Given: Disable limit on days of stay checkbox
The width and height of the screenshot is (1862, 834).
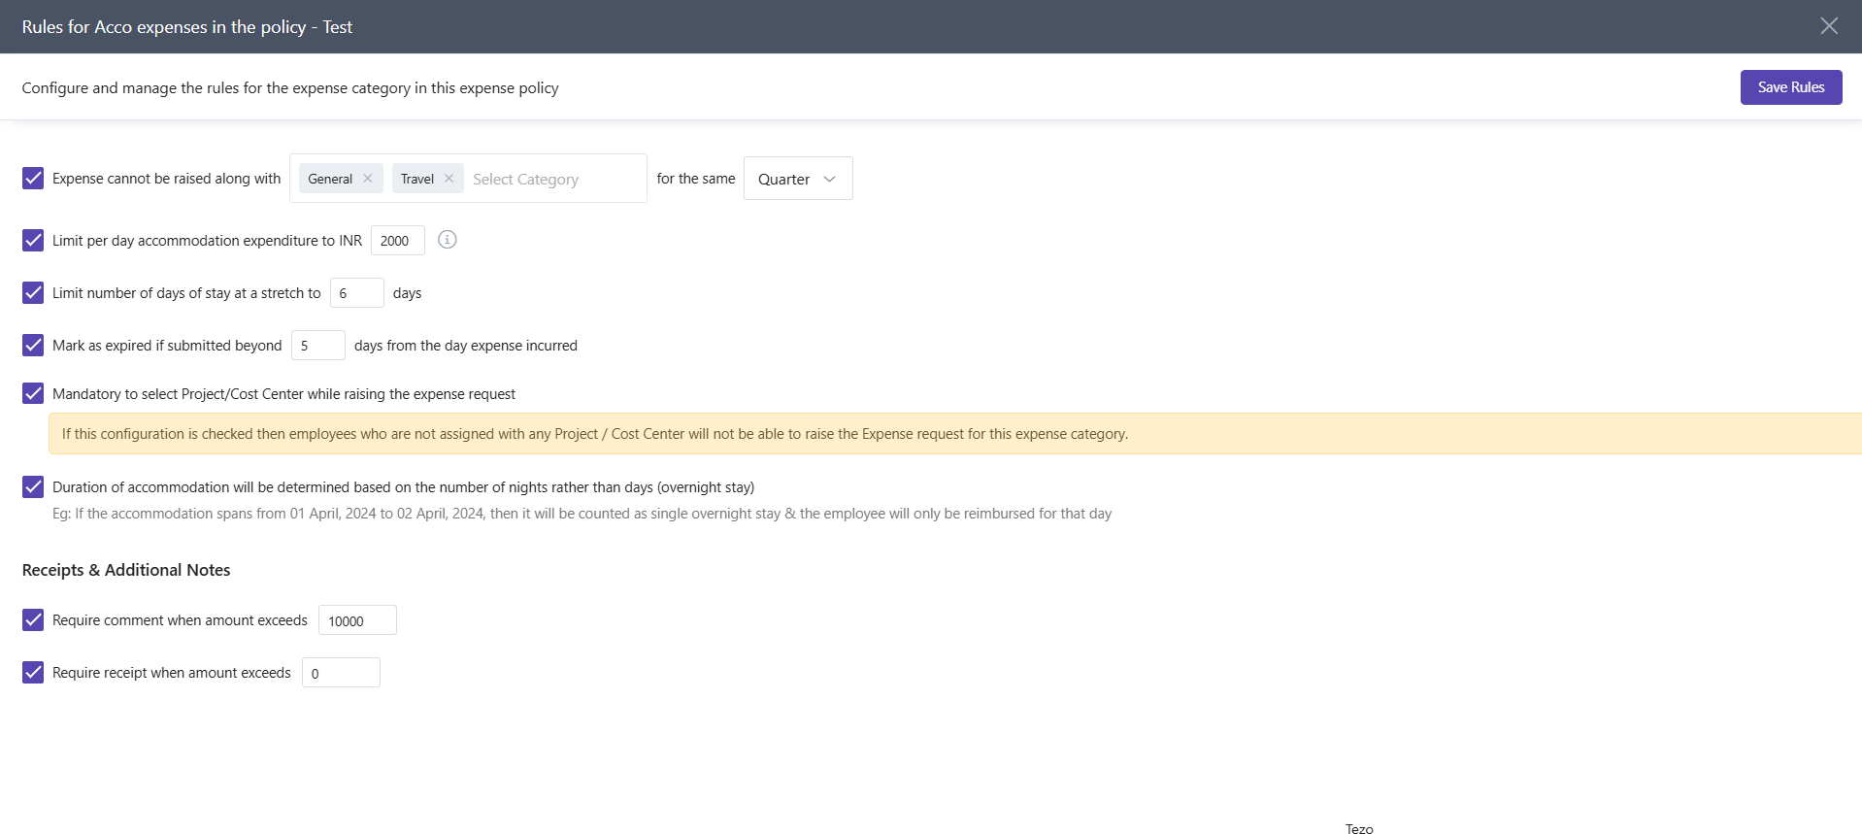Looking at the screenshot, I should point(33,293).
